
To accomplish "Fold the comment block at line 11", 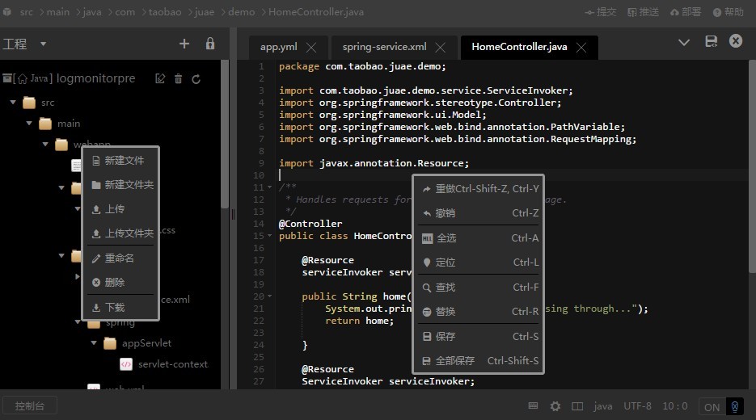I will coord(269,187).
